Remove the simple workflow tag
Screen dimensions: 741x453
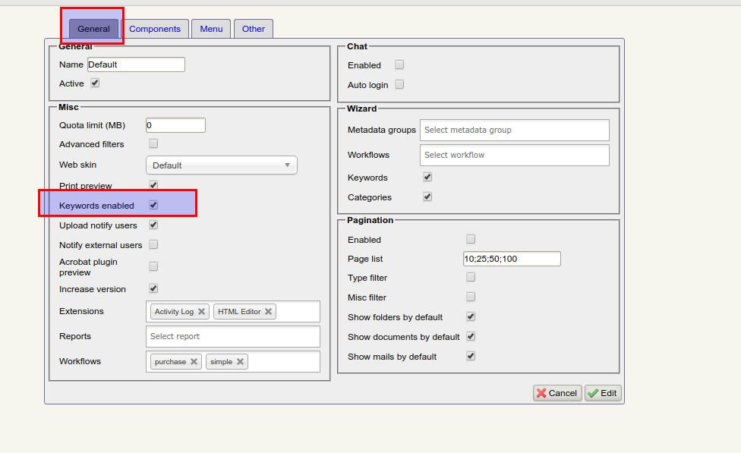click(240, 362)
